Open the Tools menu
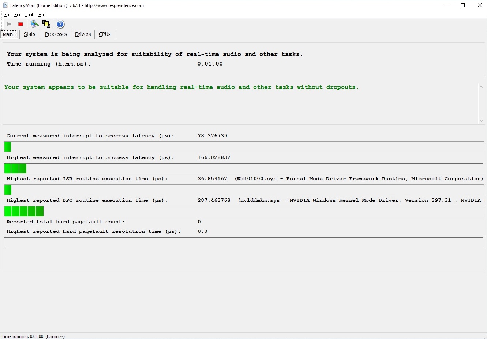This screenshot has width=487, height=339. [30, 15]
